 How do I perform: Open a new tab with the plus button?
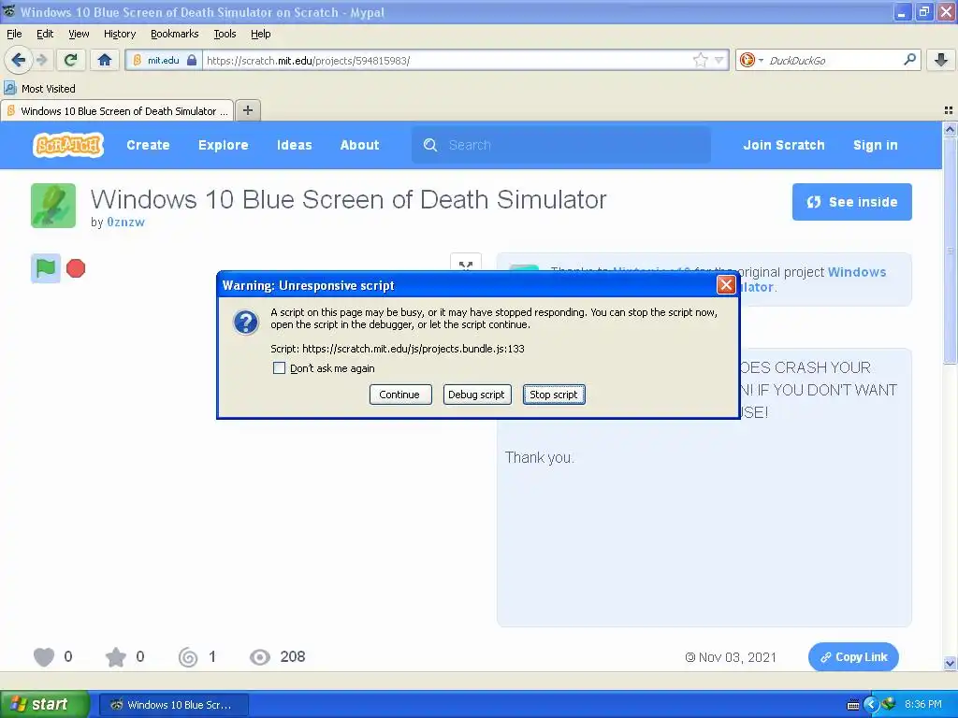point(247,110)
